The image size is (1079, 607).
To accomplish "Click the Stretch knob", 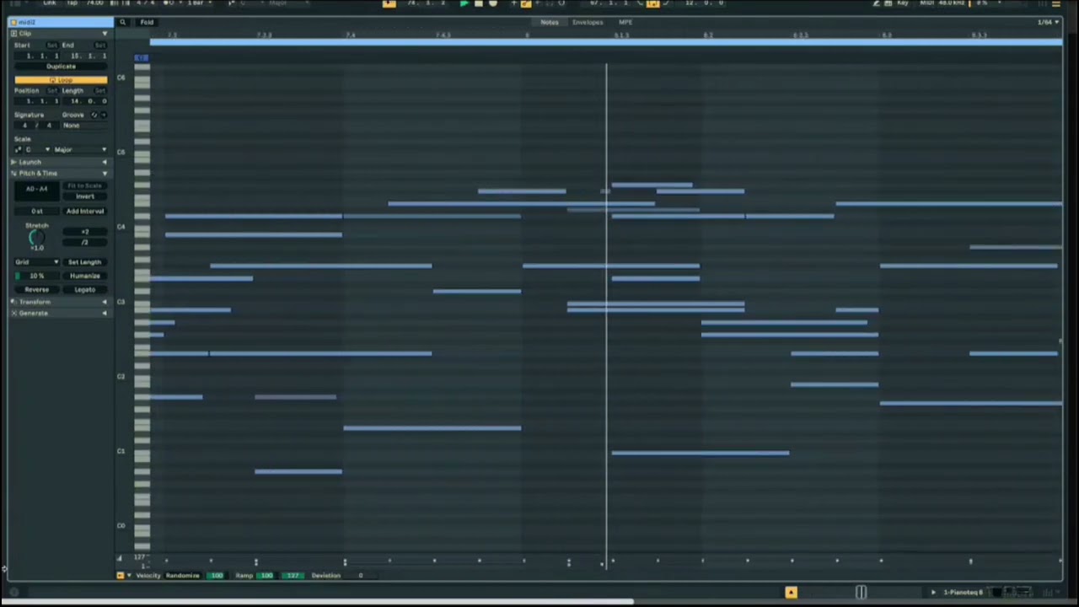I will tap(36, 239).
